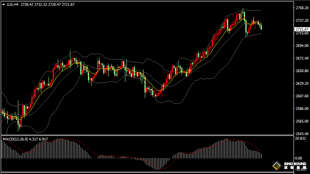The height and width of the screenshot is (174, 310).
Task: Select the 2694.00 price axis label
Action: (302, 45)
